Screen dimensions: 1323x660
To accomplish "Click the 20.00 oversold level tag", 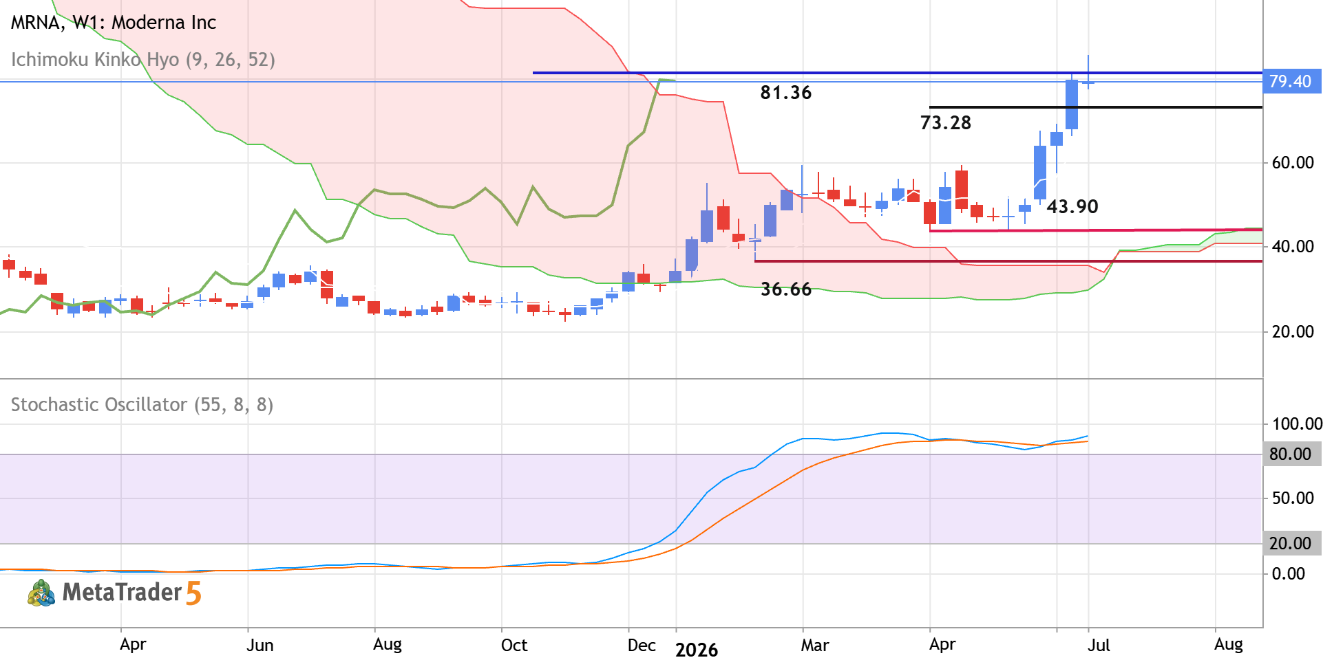I will click(x=1291, y=543).
